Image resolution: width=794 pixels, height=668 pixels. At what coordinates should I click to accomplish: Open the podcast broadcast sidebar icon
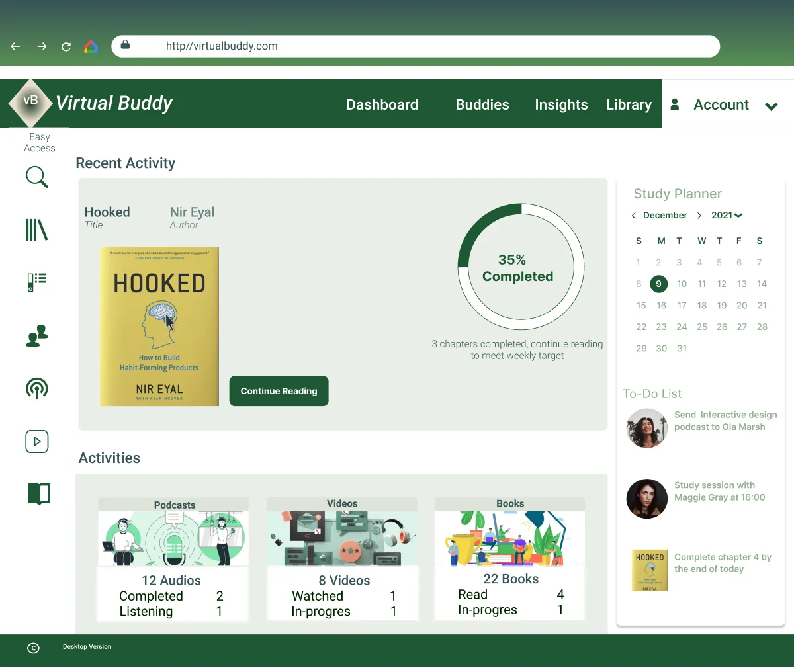coord(37,388)
